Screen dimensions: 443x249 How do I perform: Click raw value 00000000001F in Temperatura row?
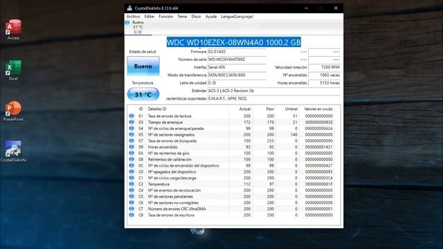coord(318,184)
